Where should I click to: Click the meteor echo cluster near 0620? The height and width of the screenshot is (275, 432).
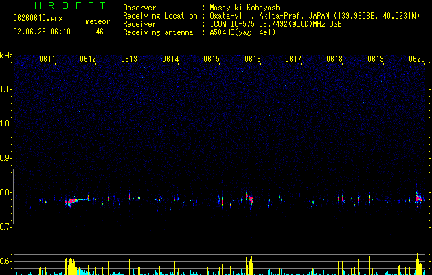[419, 198]
